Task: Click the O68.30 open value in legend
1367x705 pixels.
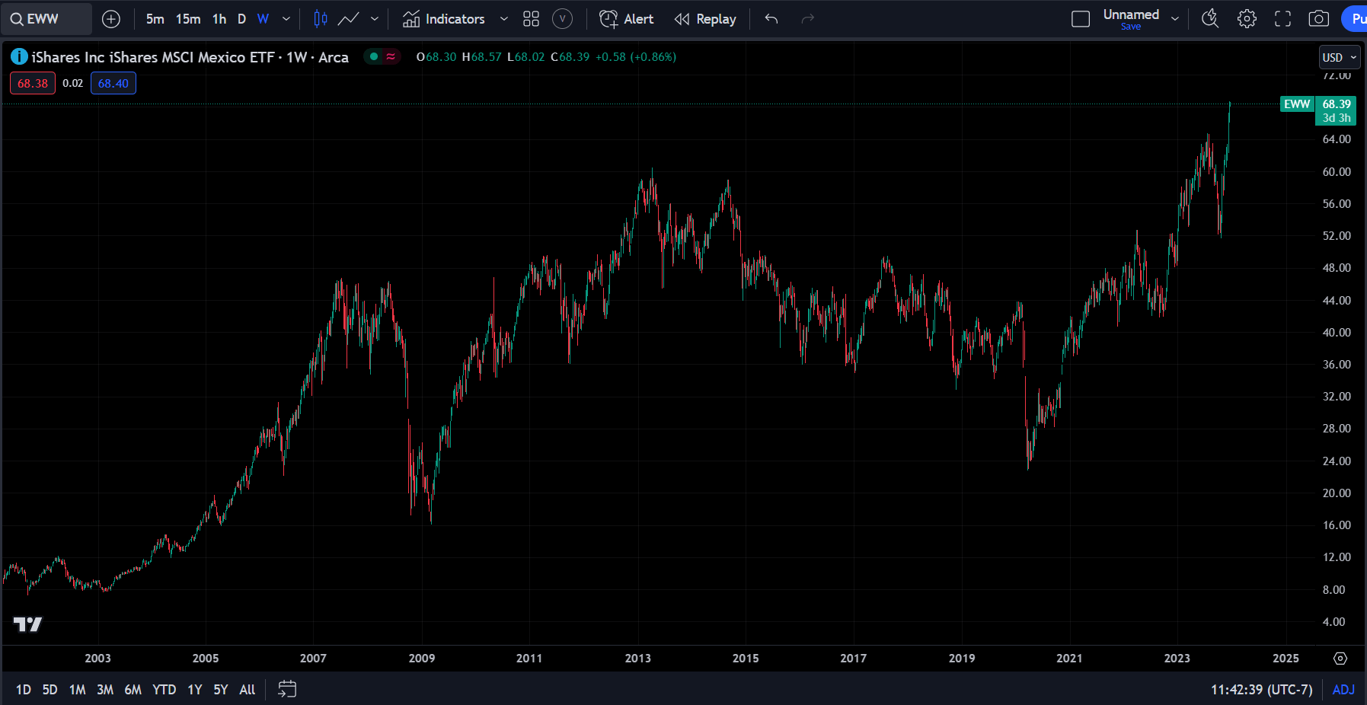Action: pyautogui.click(x=436, y=57)
